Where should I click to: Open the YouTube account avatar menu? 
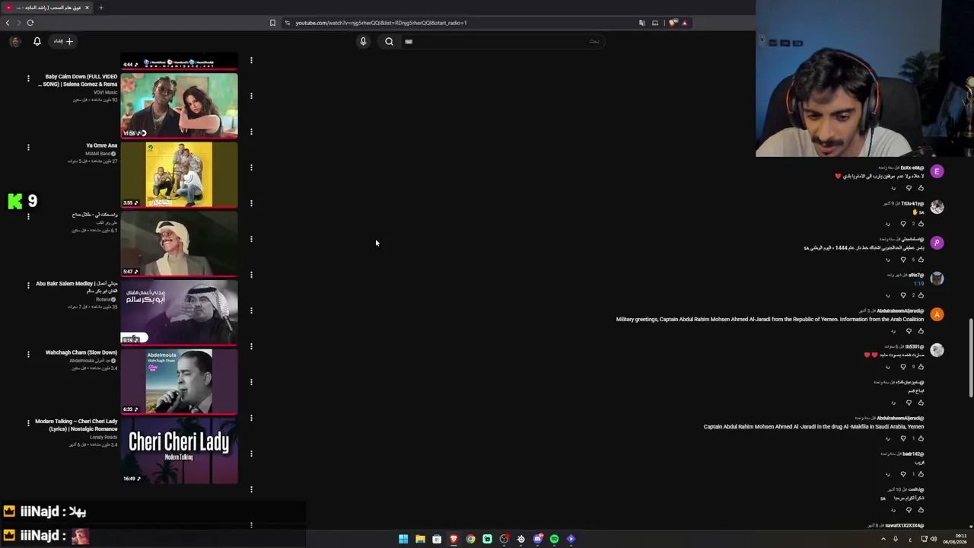click(14, 41)
